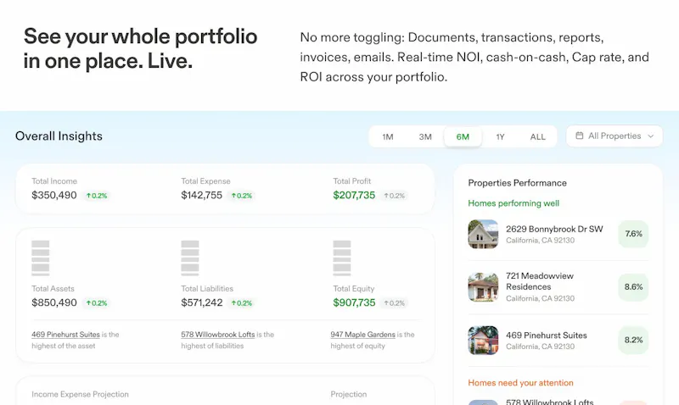Click the 578 Willowbrook Lofts name under Homes need attention
The height and width of the screenshot is (405, 679).
click(549, 402)
